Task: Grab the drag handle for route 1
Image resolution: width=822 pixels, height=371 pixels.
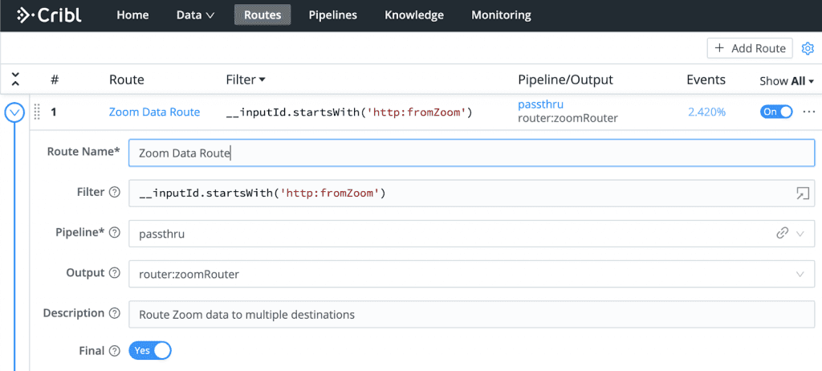Action: [36, 112]
